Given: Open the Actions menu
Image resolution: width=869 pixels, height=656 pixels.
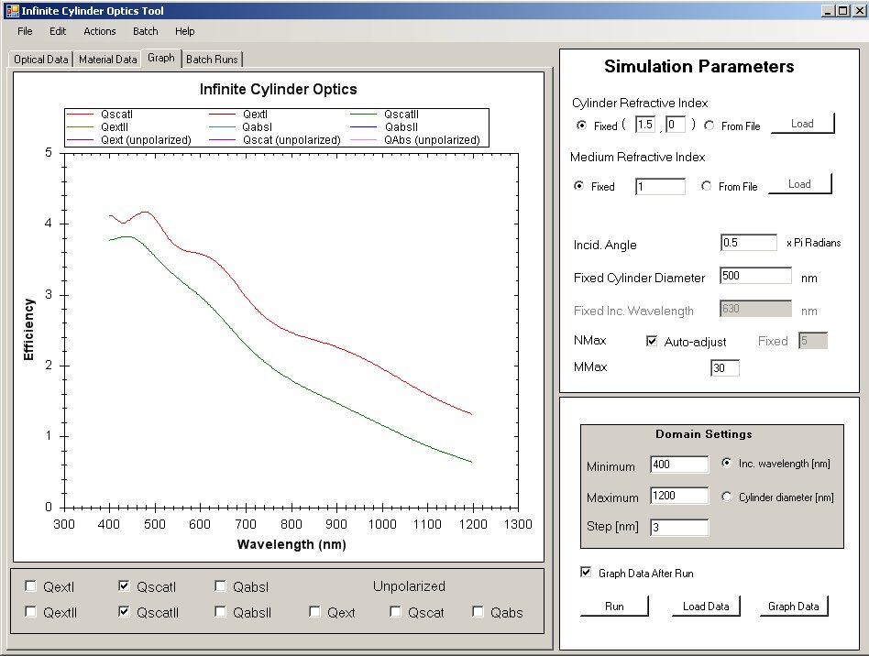Looking at the screenshot, I should click(100, 31).
